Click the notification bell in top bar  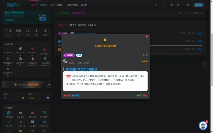178,5
